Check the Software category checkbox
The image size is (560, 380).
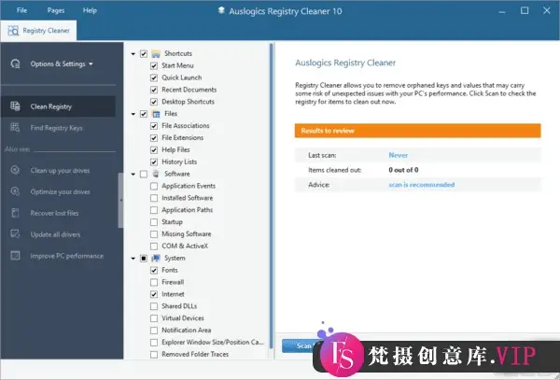[x=144, y=175]
